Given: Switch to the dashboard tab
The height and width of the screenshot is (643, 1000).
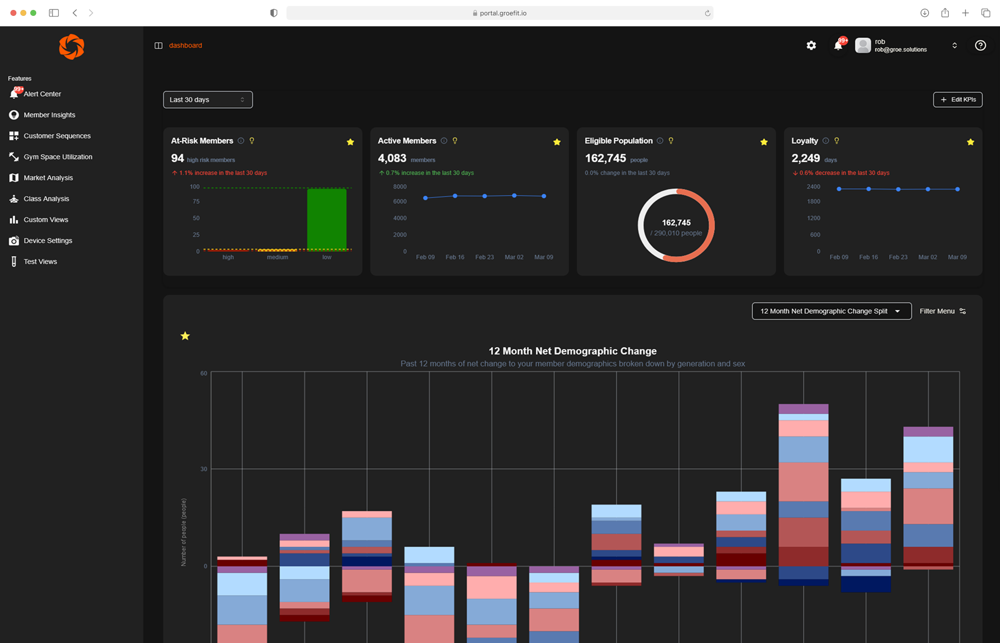Looking at the screenshot, I should [x=185, y=45].
